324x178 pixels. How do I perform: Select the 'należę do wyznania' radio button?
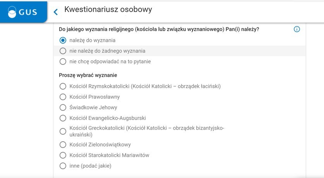pos(63,40)
